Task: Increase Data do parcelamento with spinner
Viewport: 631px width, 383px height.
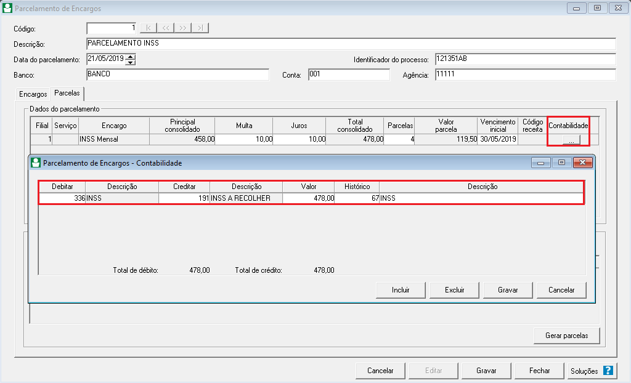Action: pos(131,57)
